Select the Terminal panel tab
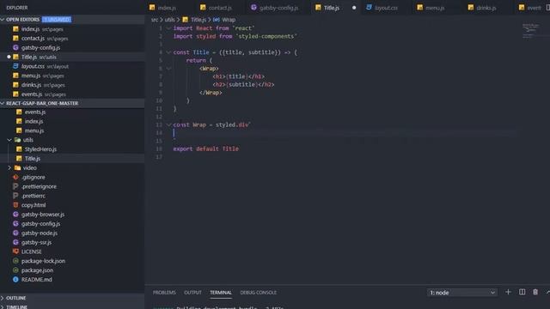This screenshot has height=309, width=550. click(221, 293)
